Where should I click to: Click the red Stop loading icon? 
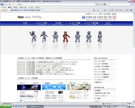pos(101,4)
